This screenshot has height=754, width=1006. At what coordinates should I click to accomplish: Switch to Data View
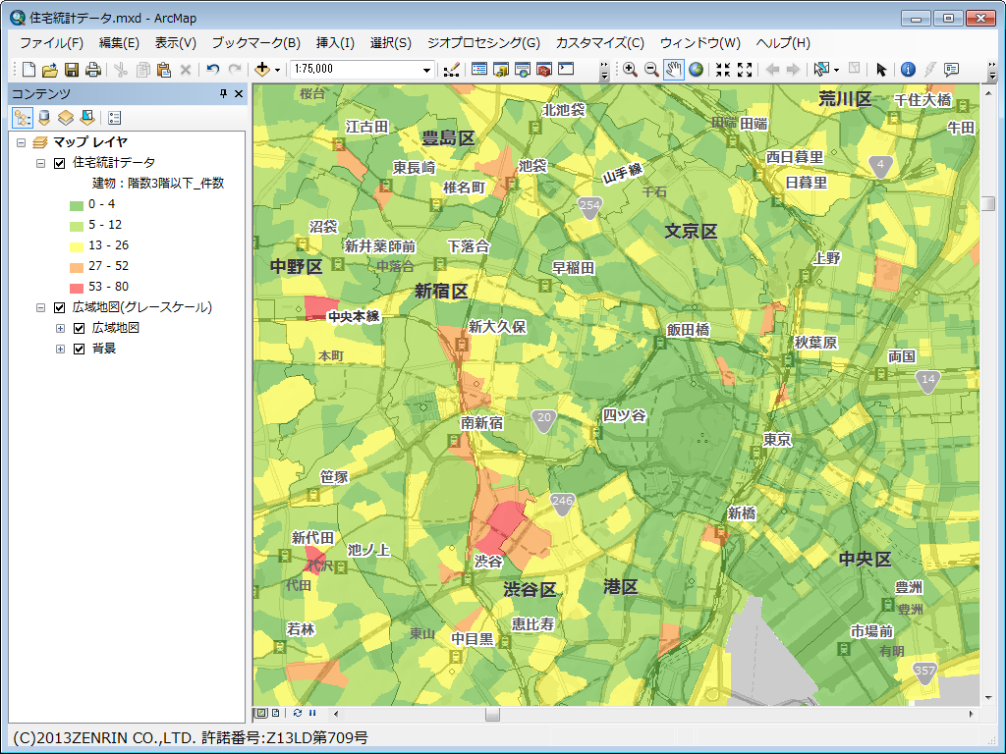pyautogui.click(x=261, y=713)
